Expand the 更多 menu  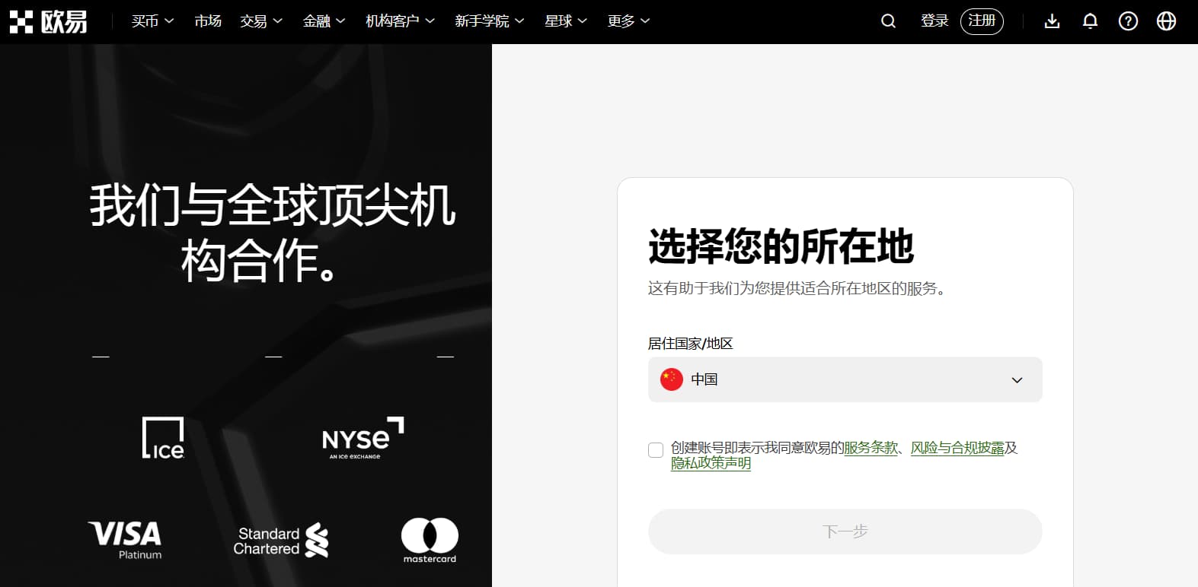(x=628, y=21)
